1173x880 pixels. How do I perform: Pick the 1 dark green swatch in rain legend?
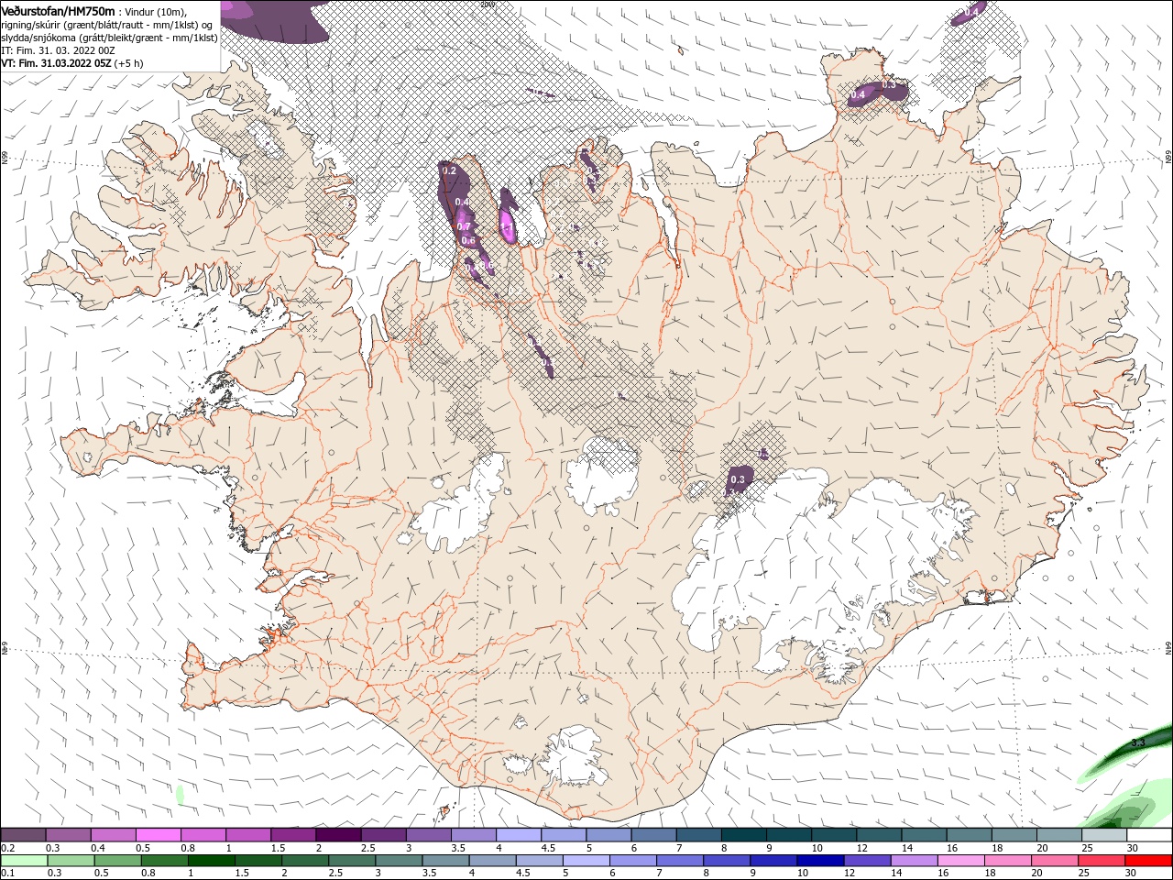coord(212,860)
